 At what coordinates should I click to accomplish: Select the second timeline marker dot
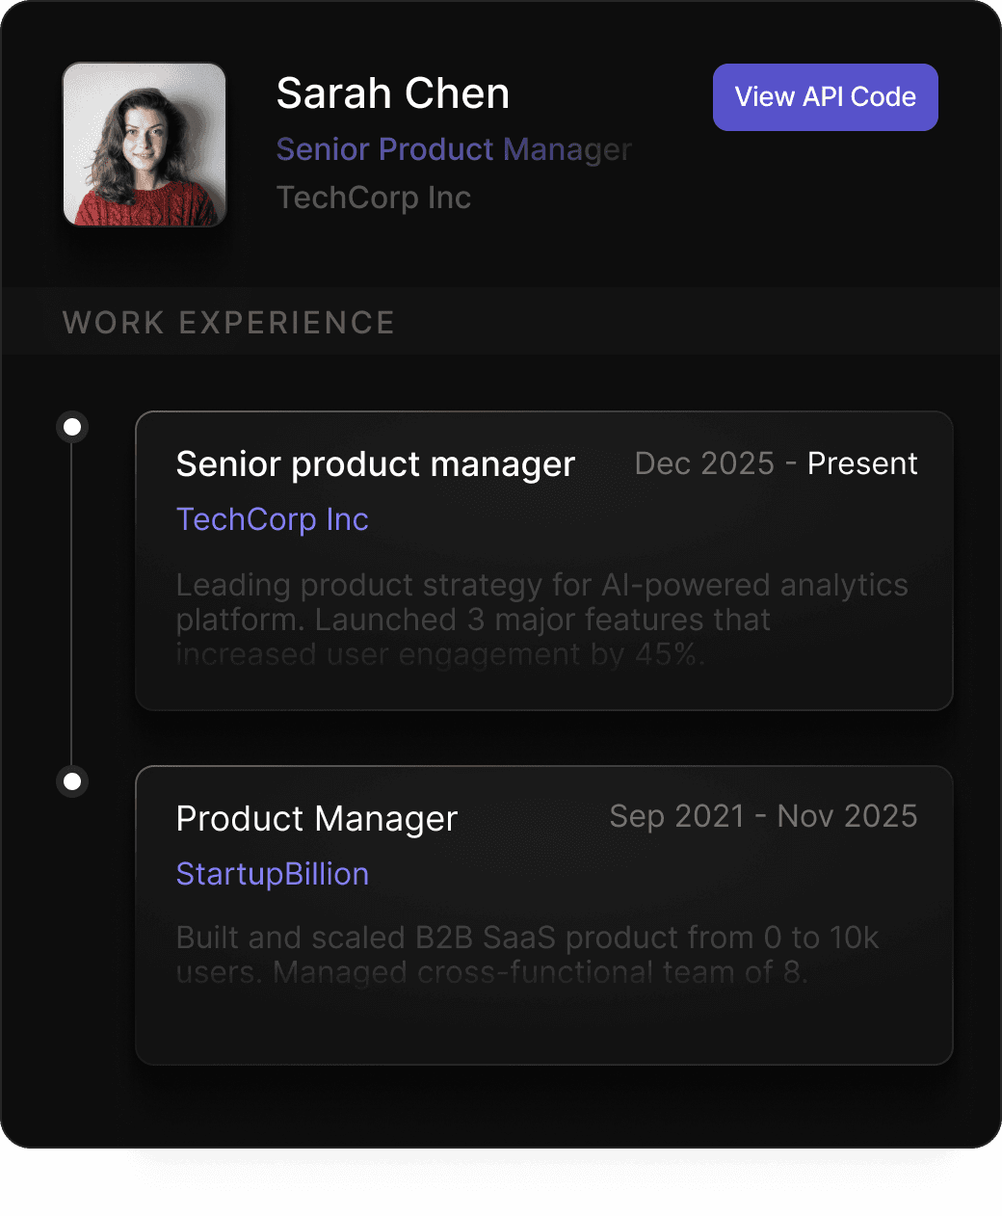point(72,780)
